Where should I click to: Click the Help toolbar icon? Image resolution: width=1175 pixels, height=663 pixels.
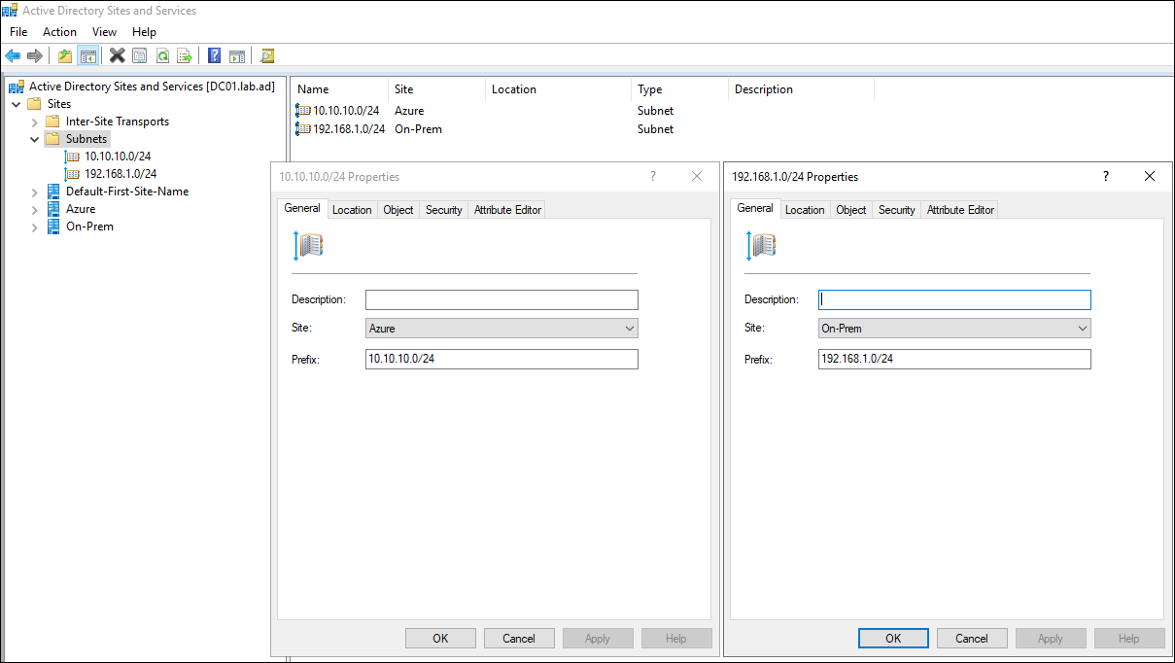tap(213, 55)
